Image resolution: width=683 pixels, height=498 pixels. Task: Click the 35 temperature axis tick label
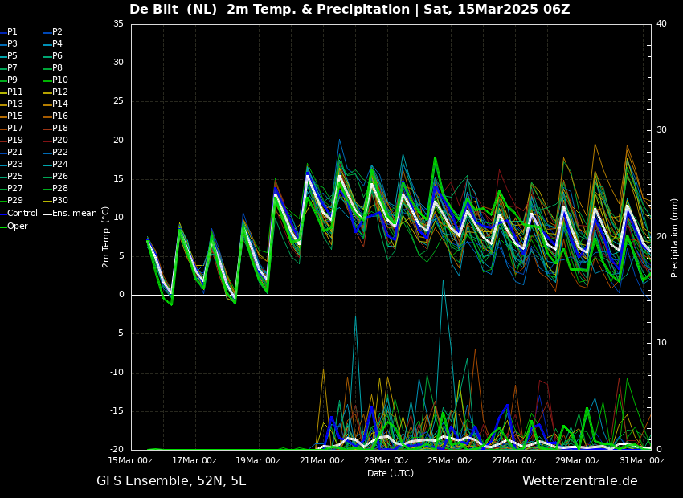[118, 24]
